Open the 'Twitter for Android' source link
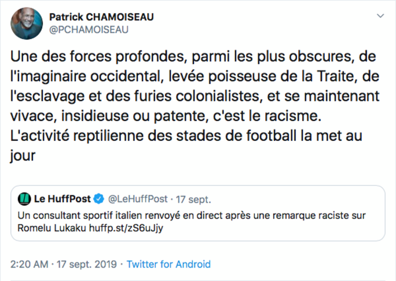This screenshot has width=396, height=281. coord(168,264)
